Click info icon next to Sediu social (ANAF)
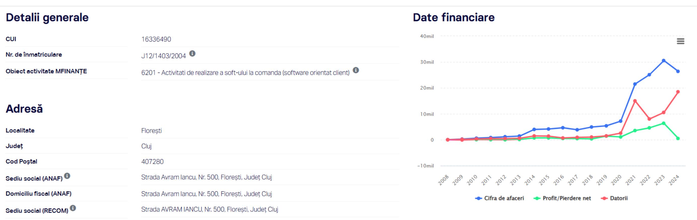The width and height of the screenshot is (697, 220). [67, 176]
